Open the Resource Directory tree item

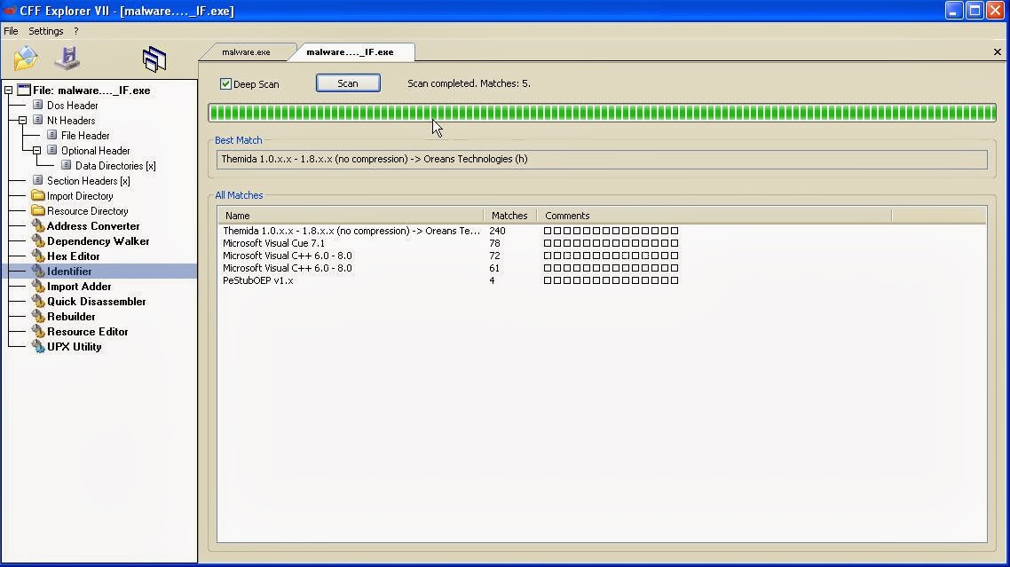click(88, 210)
